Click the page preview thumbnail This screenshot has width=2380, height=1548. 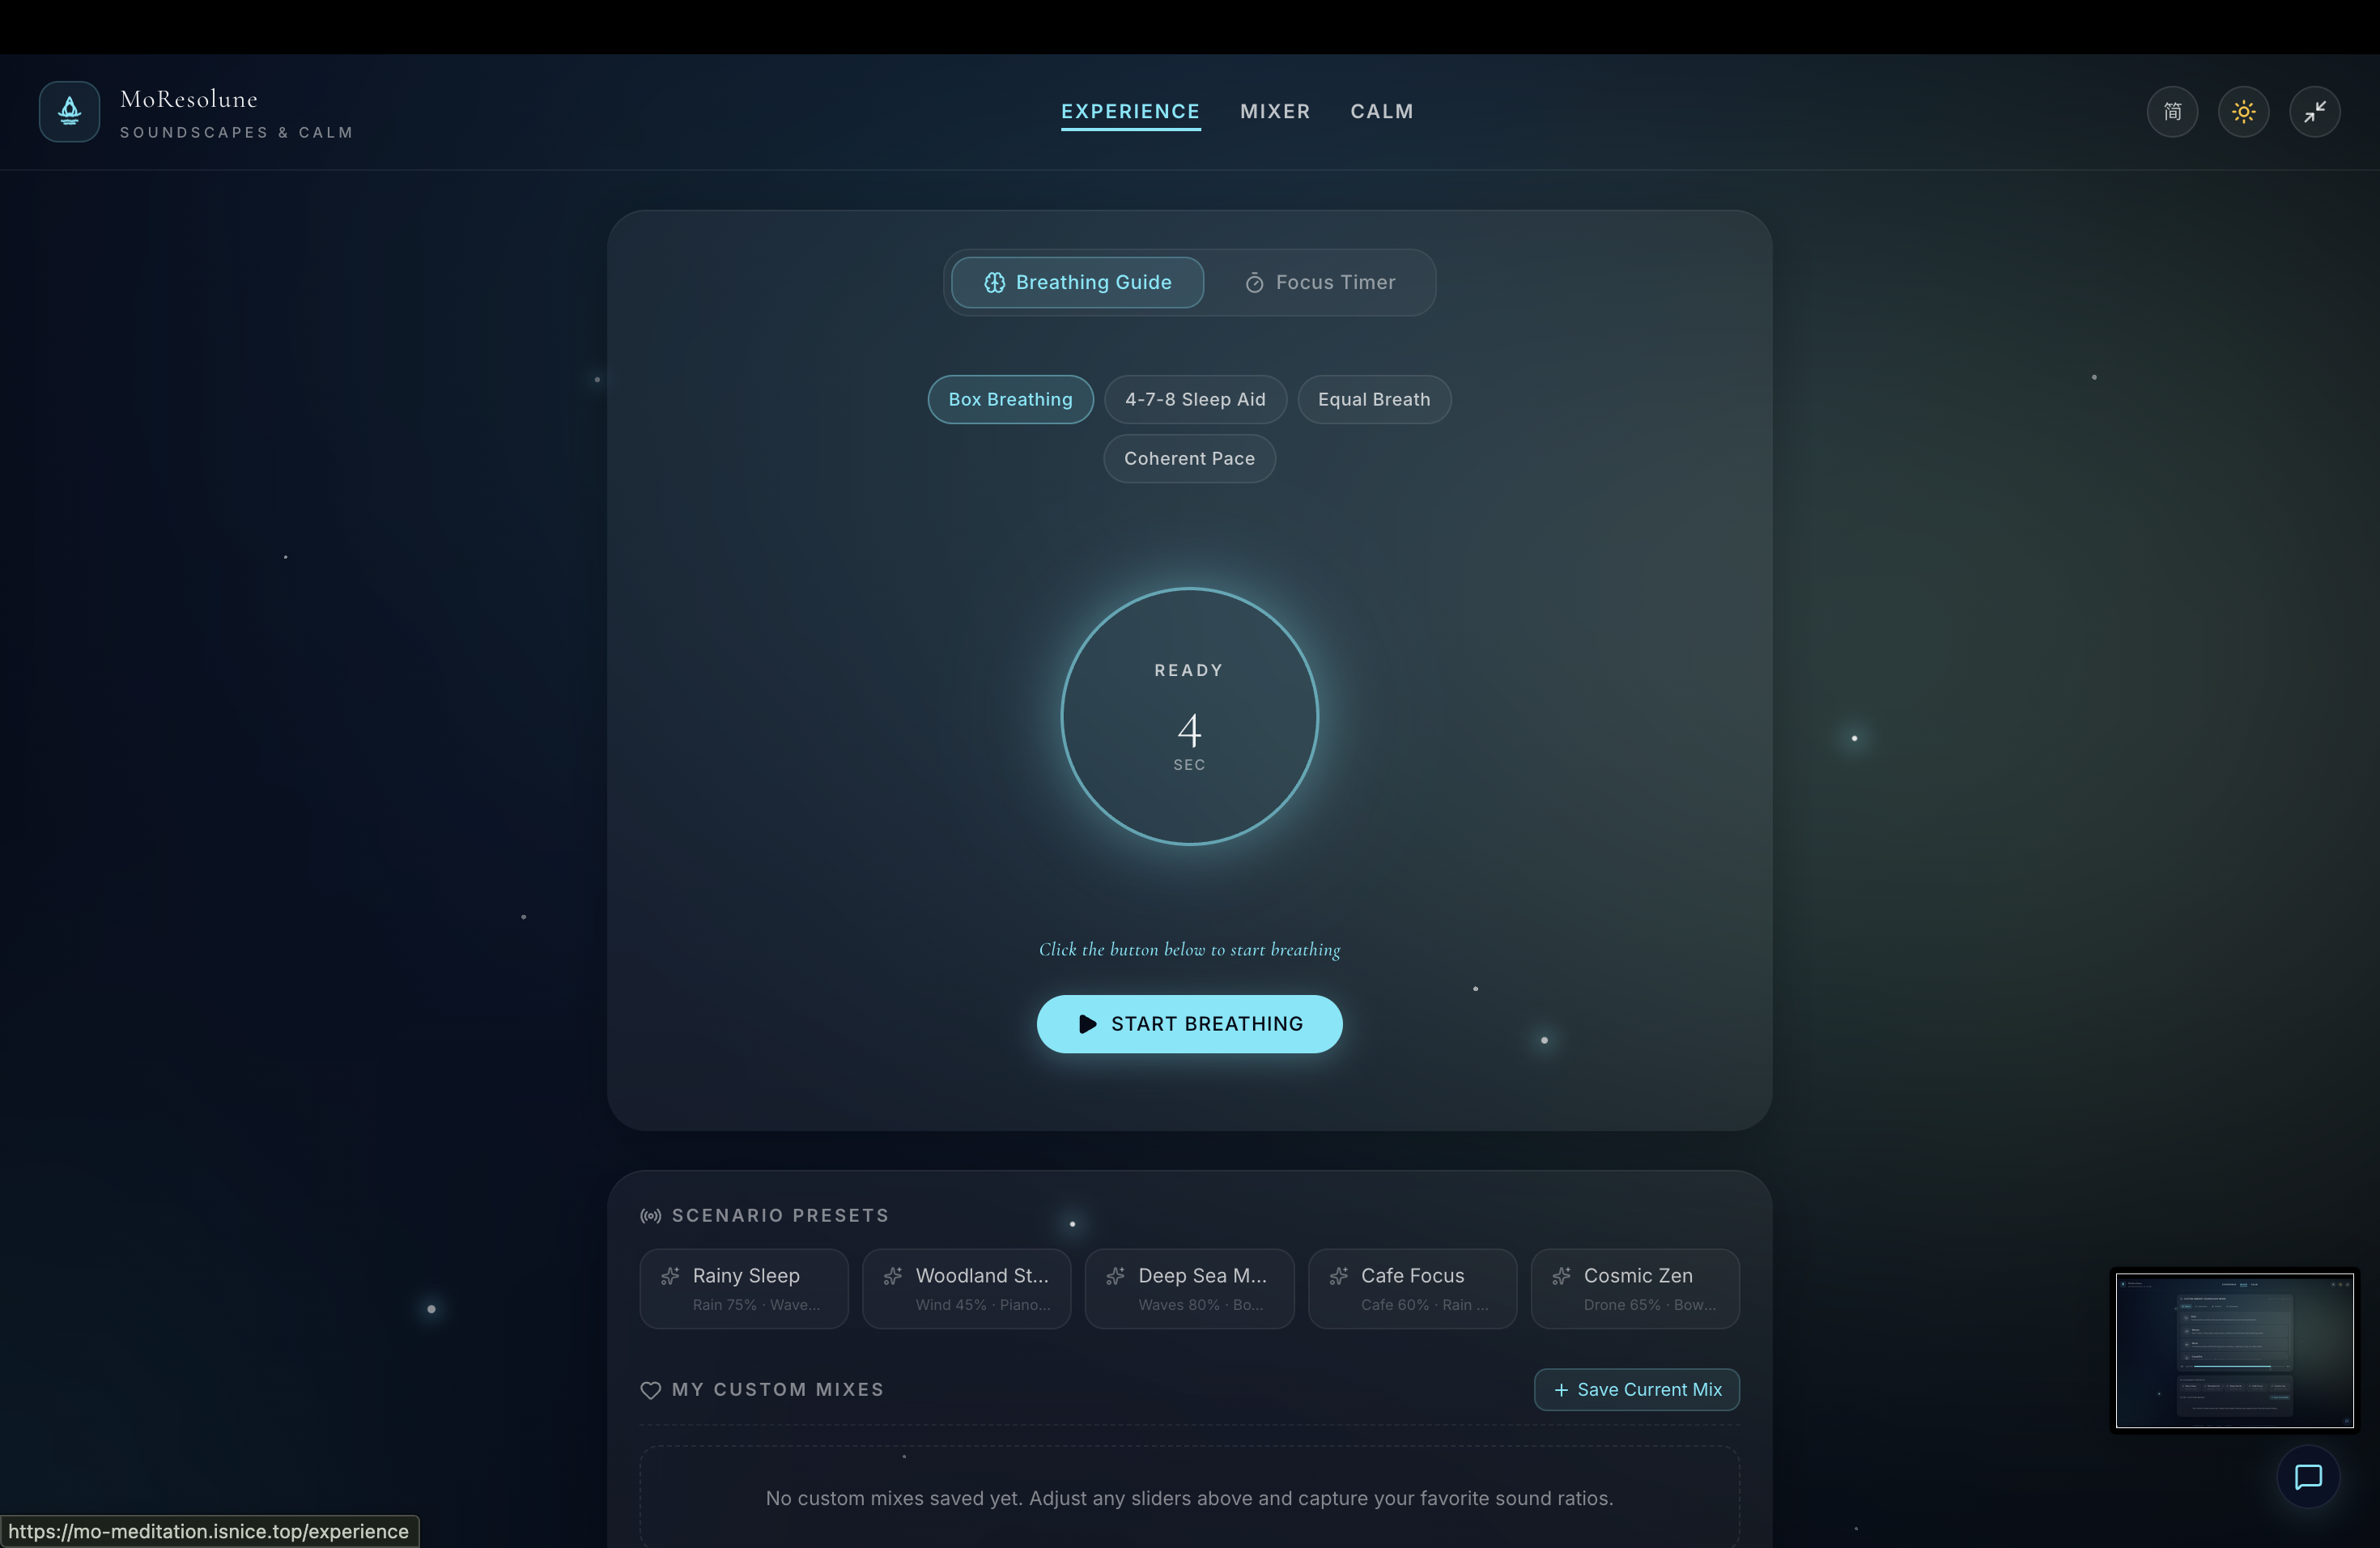click(2234, 1350)
